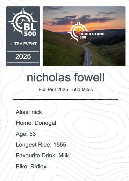Click Full Pint 2025 - 500 Miles subtitle
The image size is (129, 181).
point(66,90)
